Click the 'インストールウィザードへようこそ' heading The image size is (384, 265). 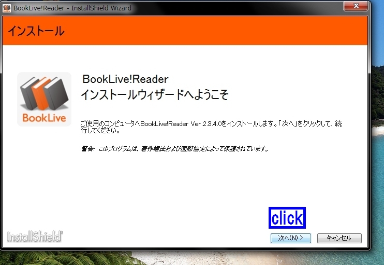[x=155, y=95]
